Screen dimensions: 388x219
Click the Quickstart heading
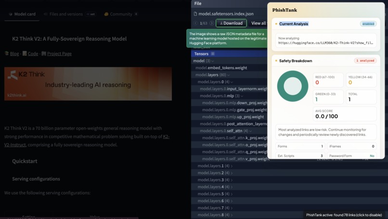pyautogui.click(x=25, y=161)
